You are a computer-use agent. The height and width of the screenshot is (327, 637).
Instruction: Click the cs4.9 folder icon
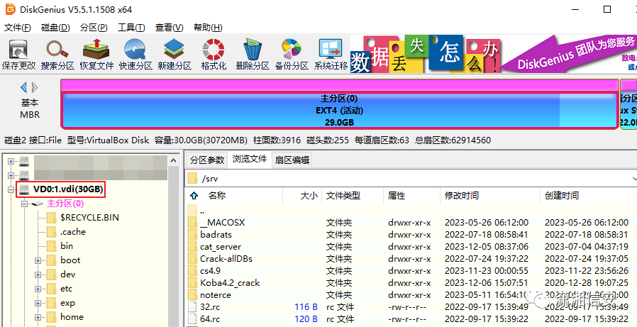click(192, 270)
